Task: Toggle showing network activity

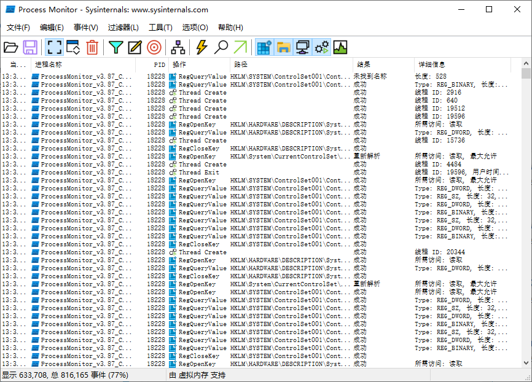Action: click(x=302, y=47)
